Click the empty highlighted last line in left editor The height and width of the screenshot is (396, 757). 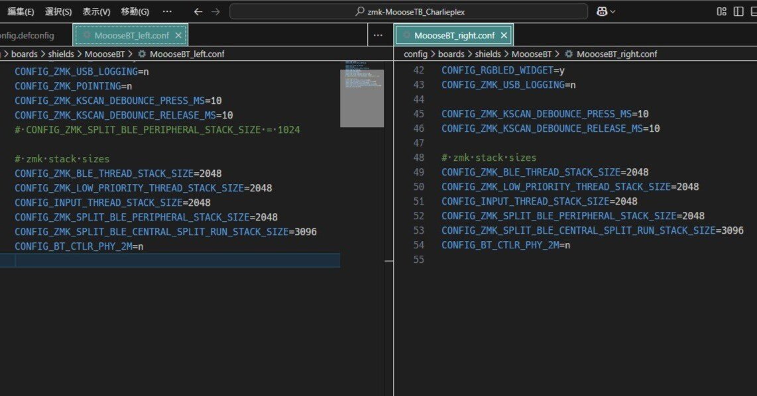click(170, 260)
